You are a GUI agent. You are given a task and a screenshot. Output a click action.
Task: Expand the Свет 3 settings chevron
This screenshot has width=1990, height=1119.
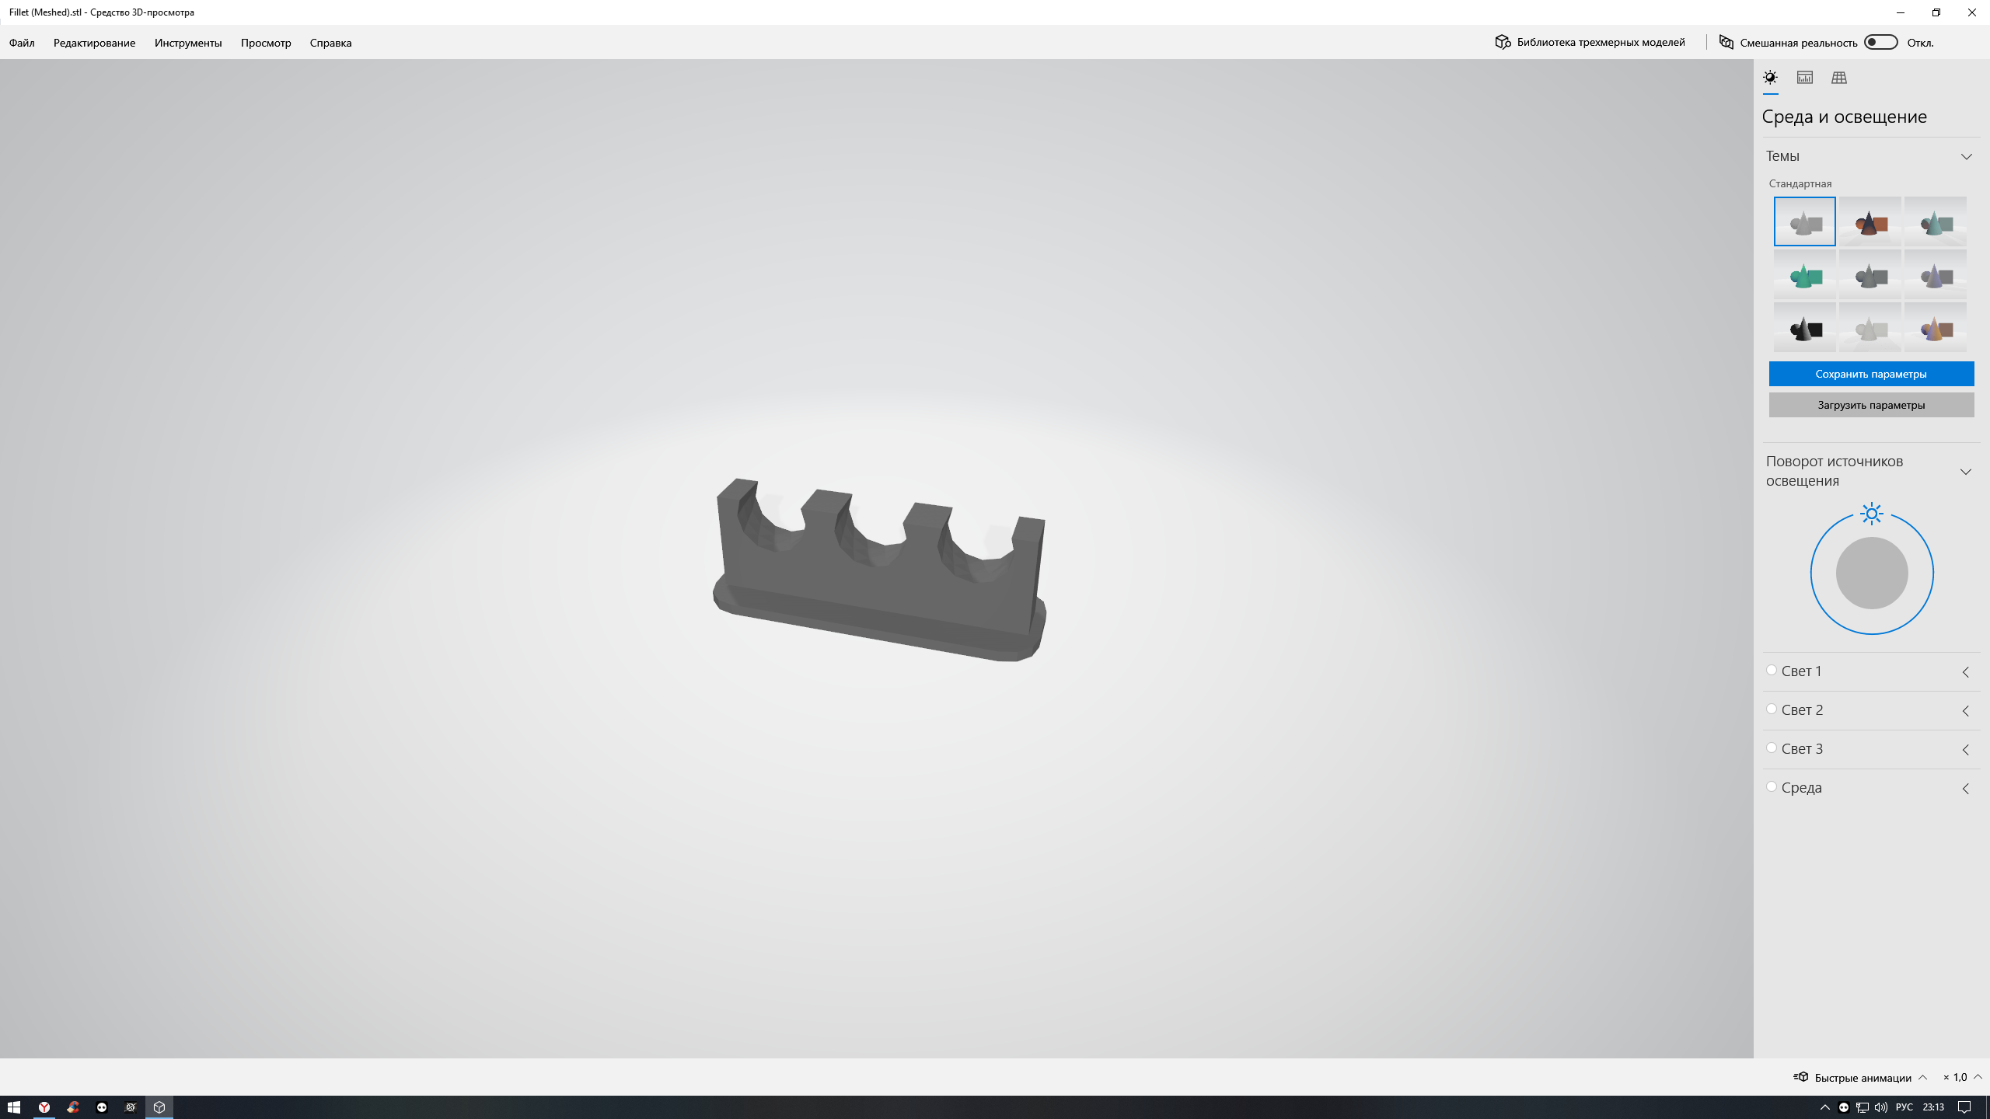[1966, 750]
